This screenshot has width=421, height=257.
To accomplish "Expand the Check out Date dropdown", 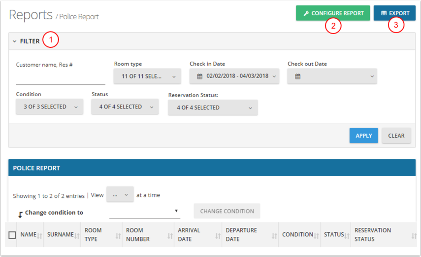I will [x=332, y=76].
